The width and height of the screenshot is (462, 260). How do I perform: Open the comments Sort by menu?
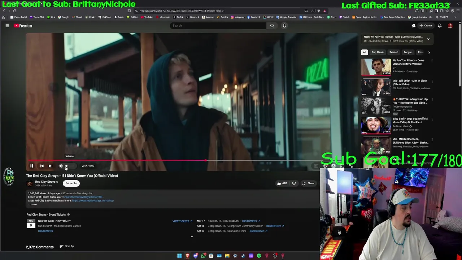coord(67,246)
